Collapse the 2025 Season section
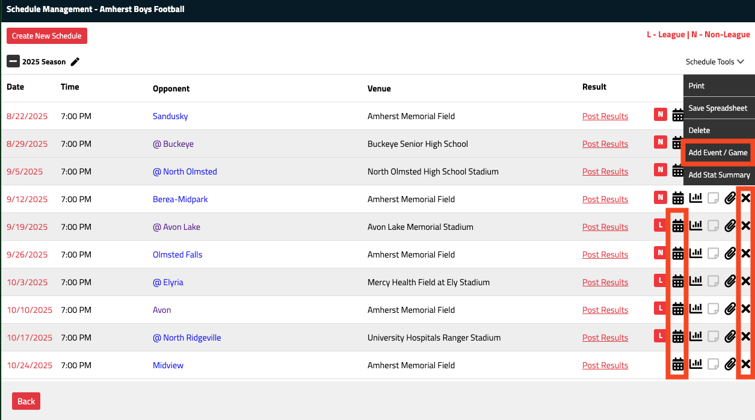 [x=13, y=61]
